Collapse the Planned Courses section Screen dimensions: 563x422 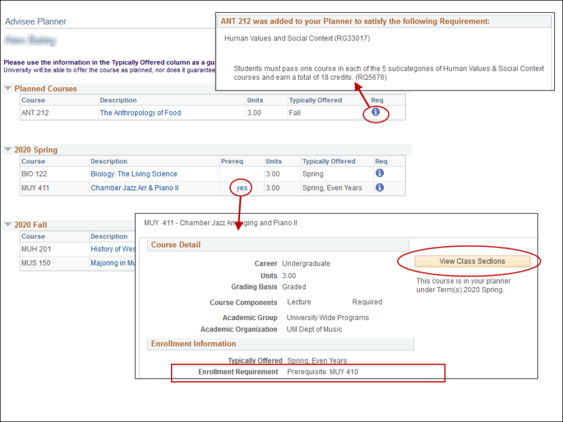7,87
